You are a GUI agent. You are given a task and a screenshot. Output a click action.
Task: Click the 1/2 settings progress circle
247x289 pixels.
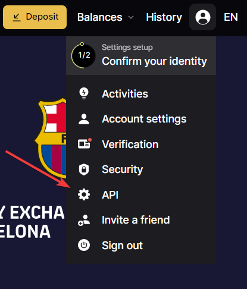[x=83, y=55]
